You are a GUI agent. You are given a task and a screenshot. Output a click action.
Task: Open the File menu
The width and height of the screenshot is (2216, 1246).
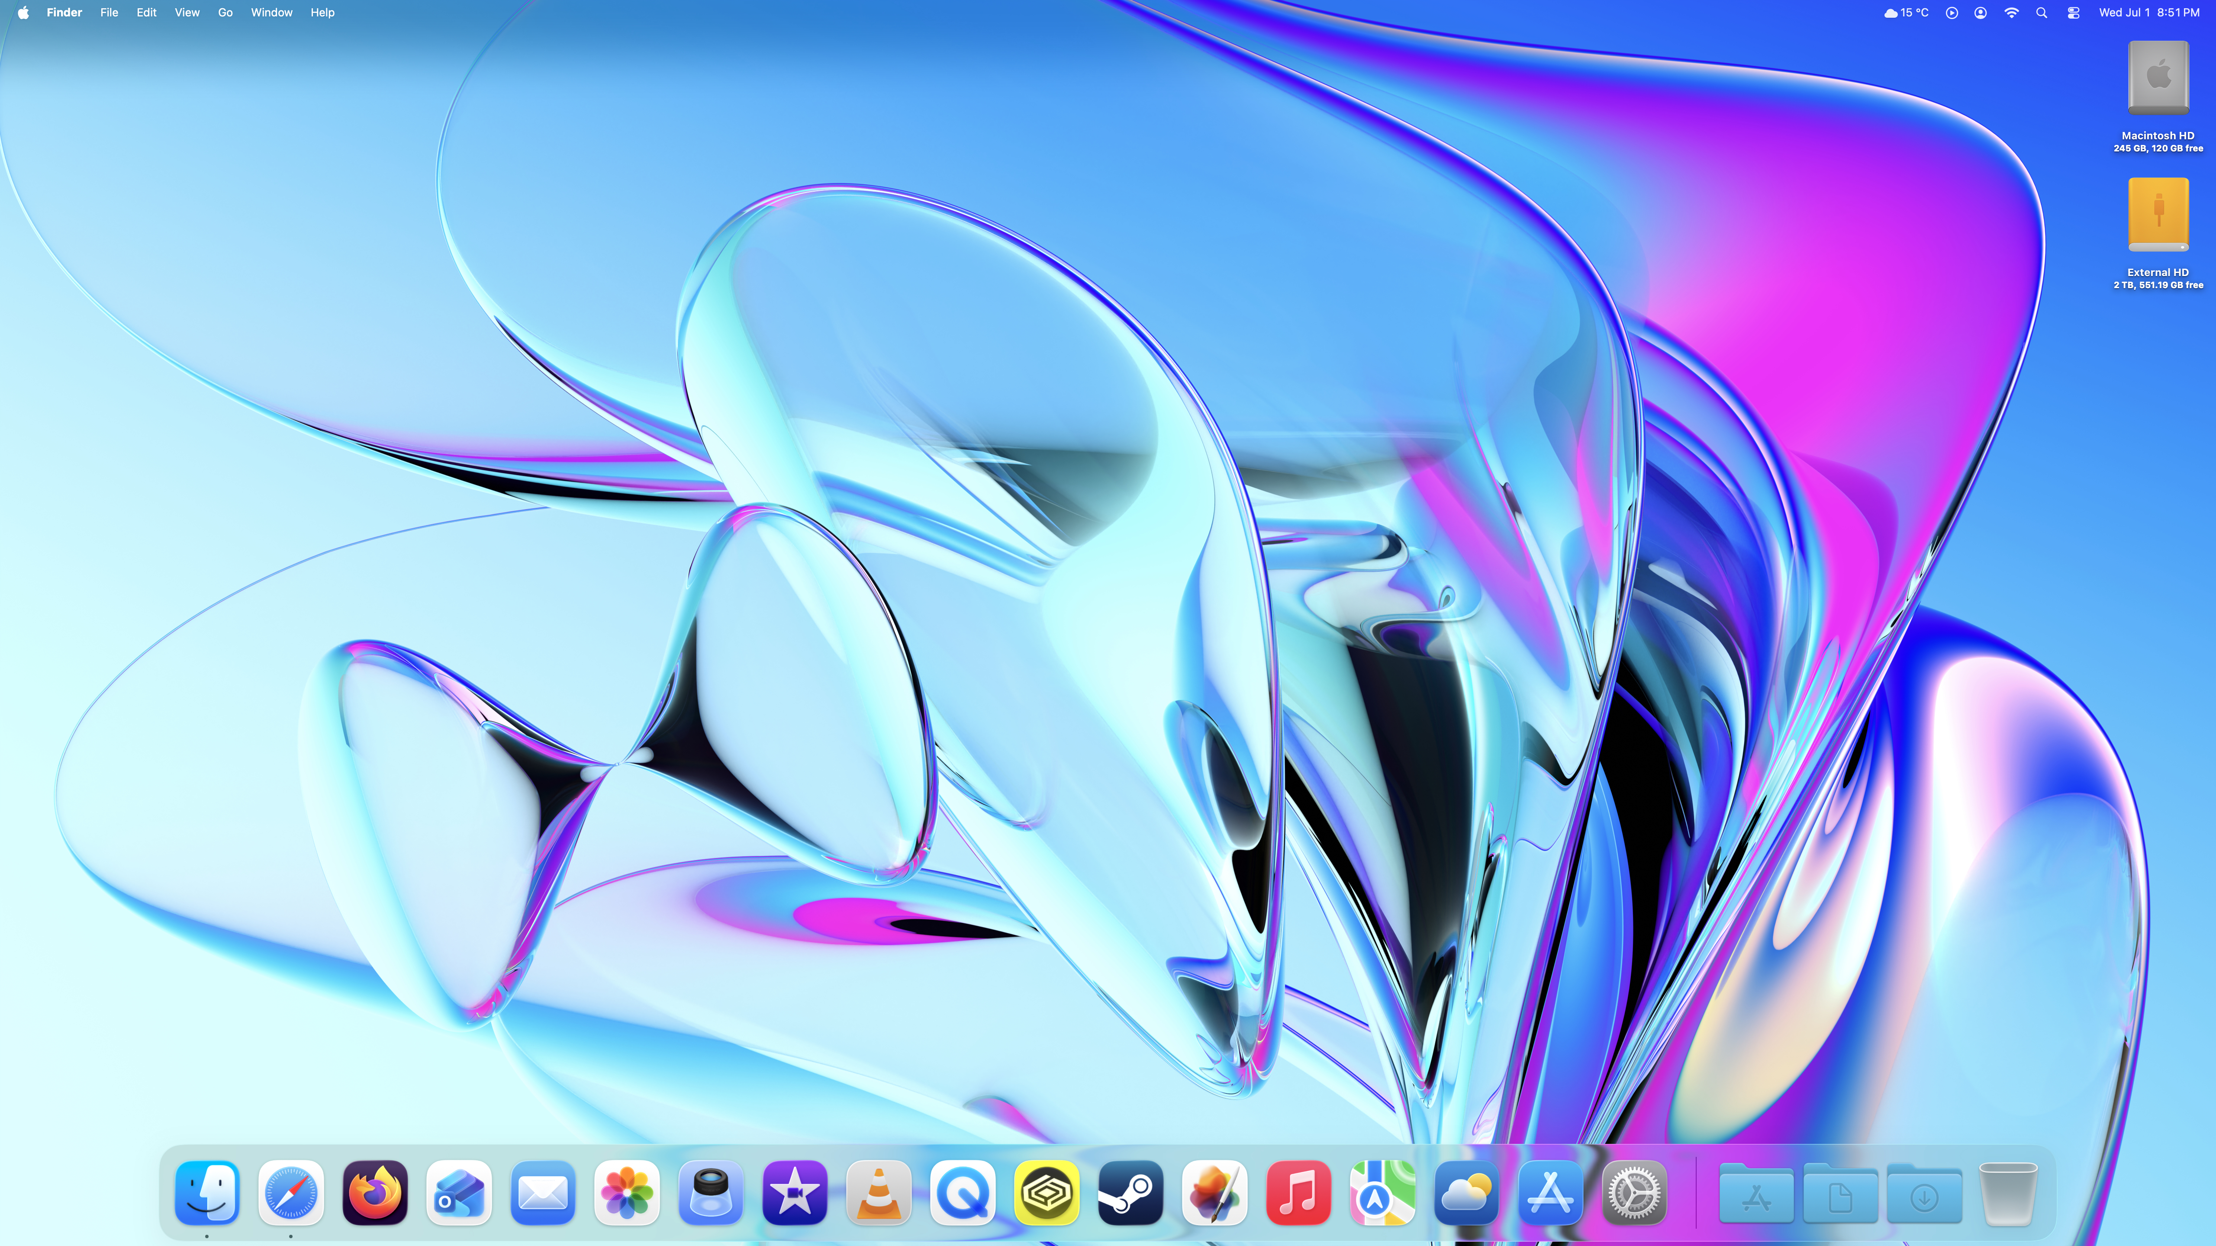point(109,13)
